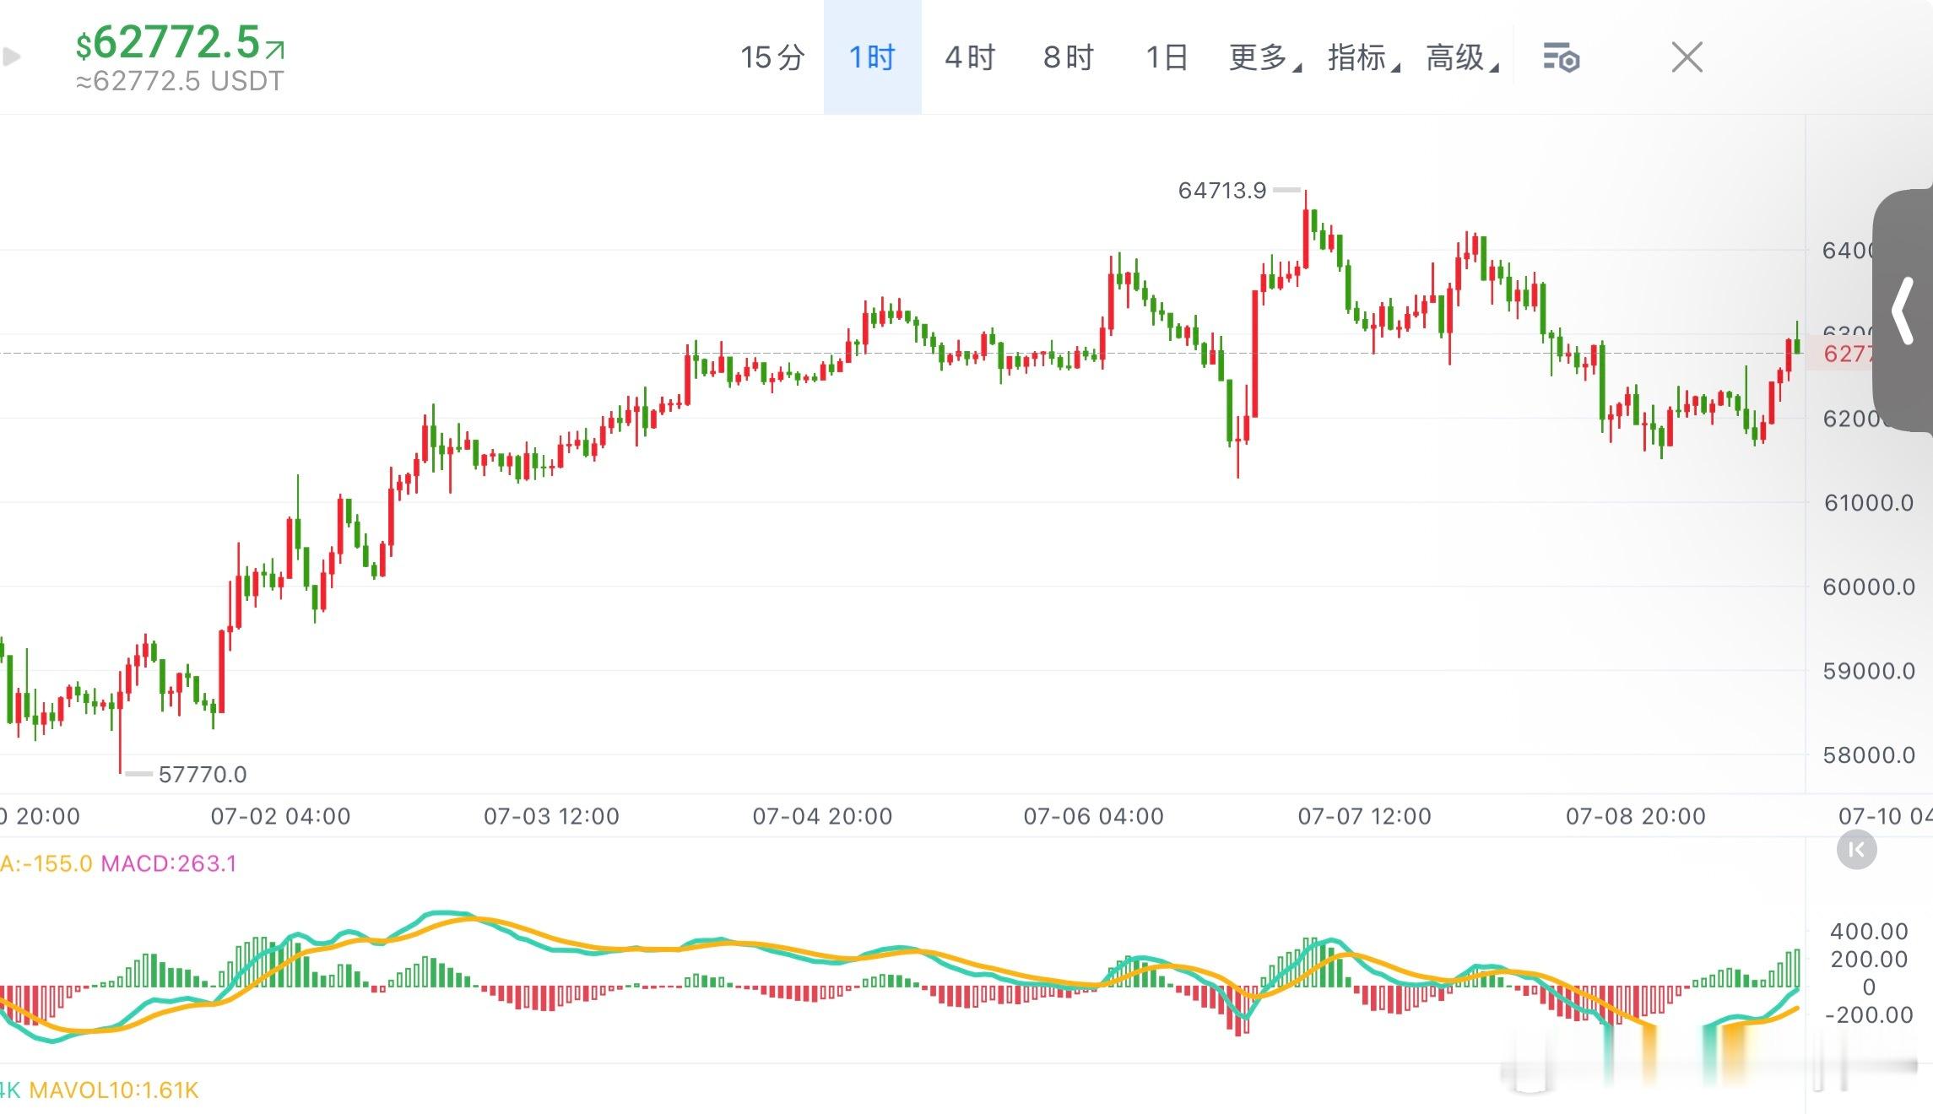Click the 07-06 04:00 time axis label

(x=1093, y=816)
